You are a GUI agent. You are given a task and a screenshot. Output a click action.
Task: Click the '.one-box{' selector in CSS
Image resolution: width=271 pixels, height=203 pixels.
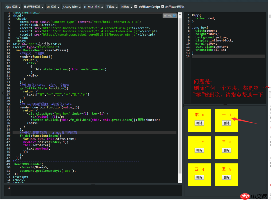pyautogui.click(x=200, y=28)
